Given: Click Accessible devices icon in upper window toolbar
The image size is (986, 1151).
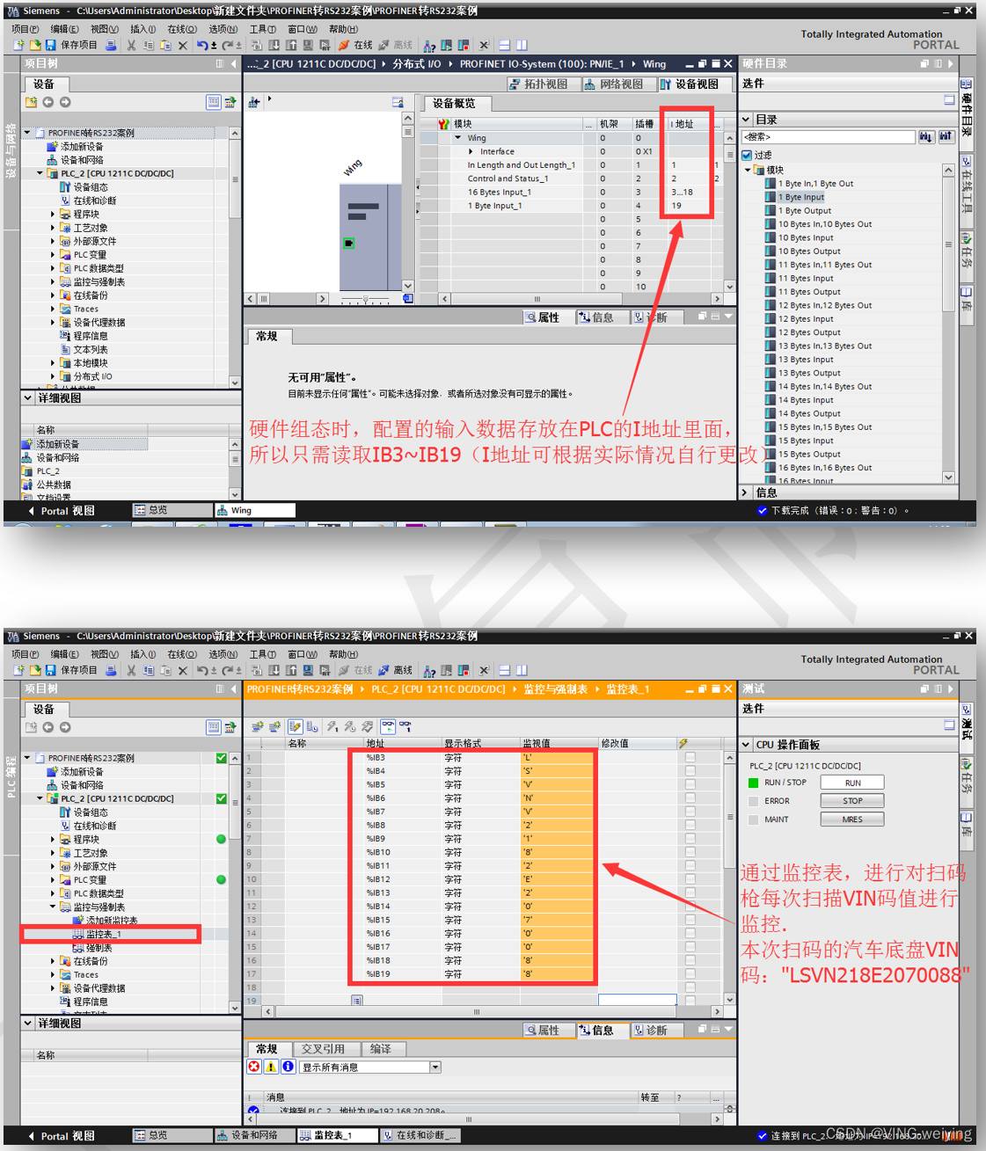Looking at the screenshot, I should coord(429,46).
